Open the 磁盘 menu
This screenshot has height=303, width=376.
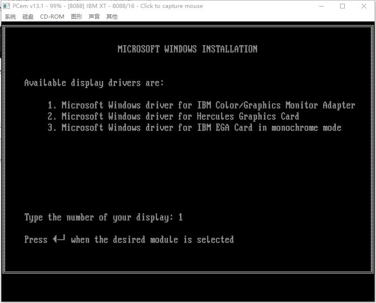coord(28,16)
